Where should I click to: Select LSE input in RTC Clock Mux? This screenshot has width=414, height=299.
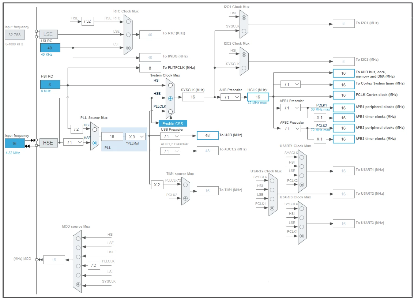[x=128, y=35]
